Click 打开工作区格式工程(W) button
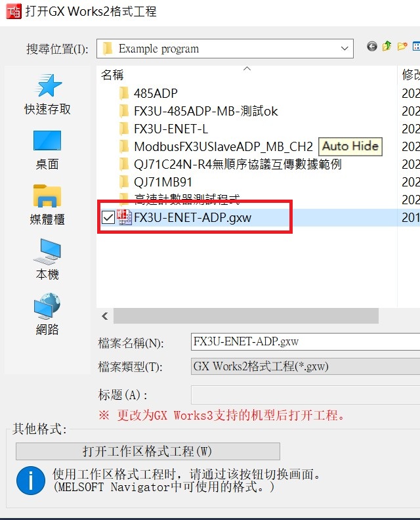Viewport: 420px width, 520px height. click(x=148, y=451)
